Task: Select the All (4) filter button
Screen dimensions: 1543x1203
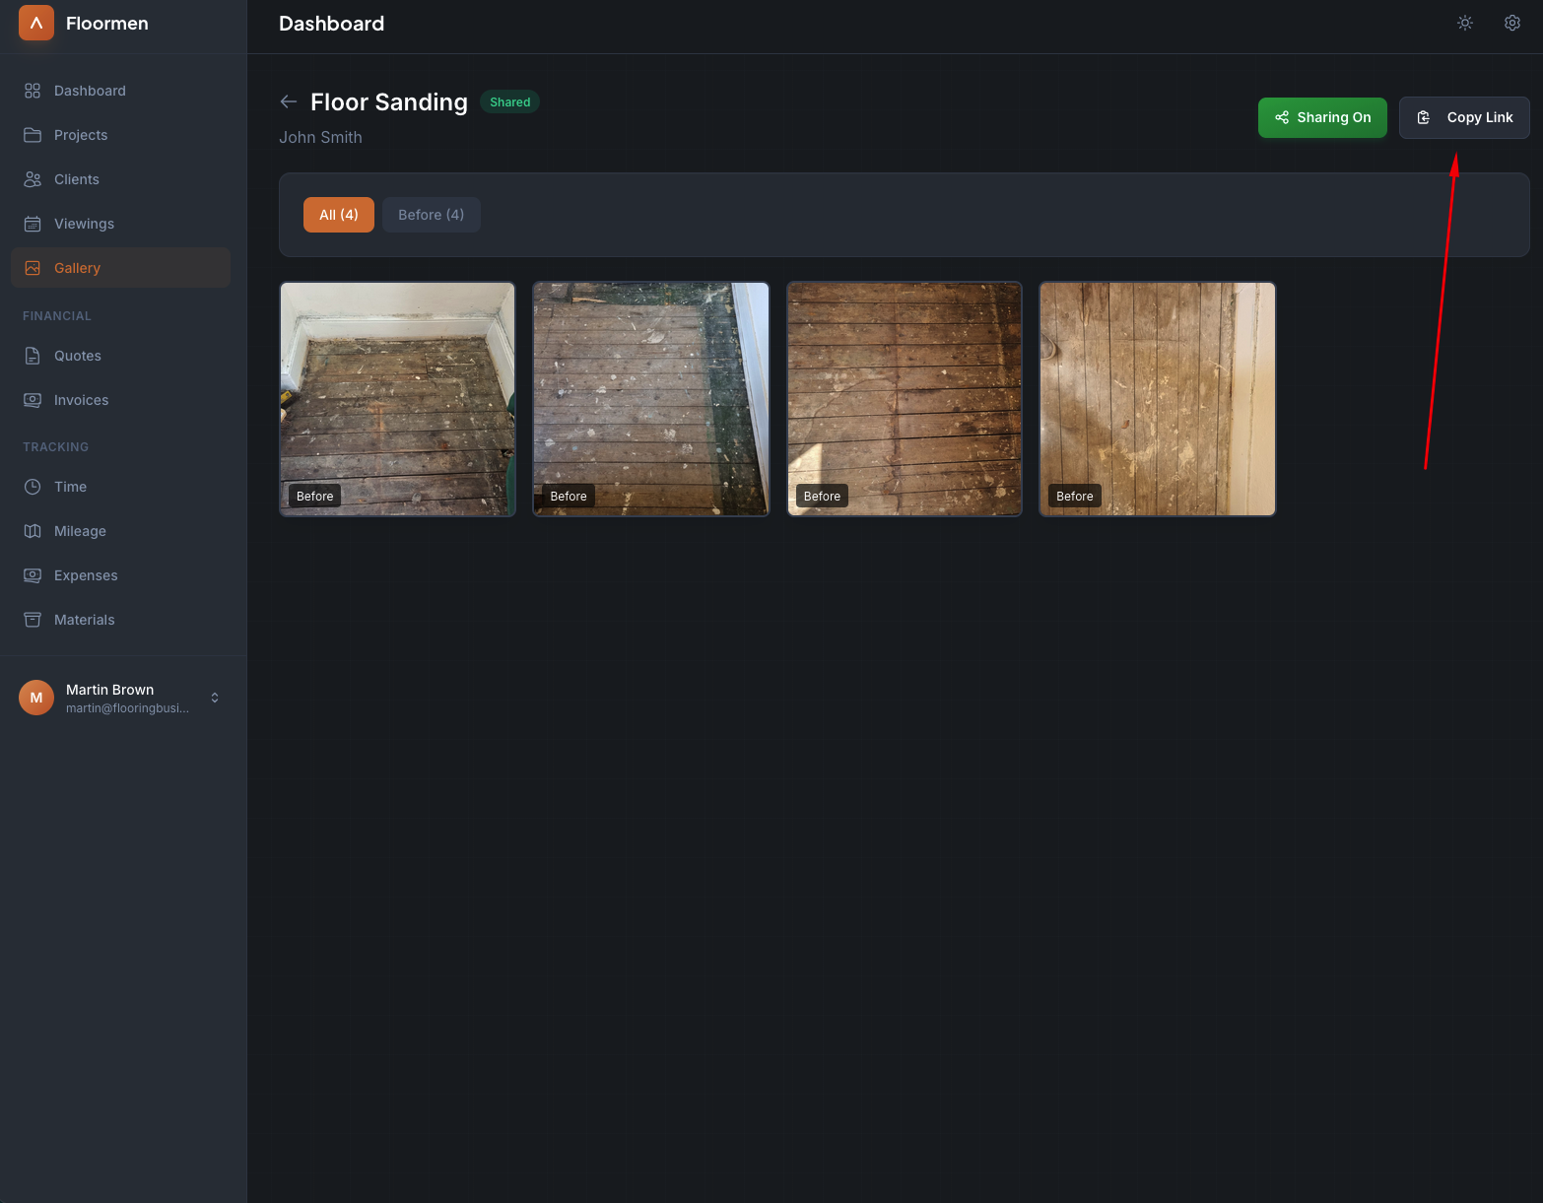Action: (338, 214)
